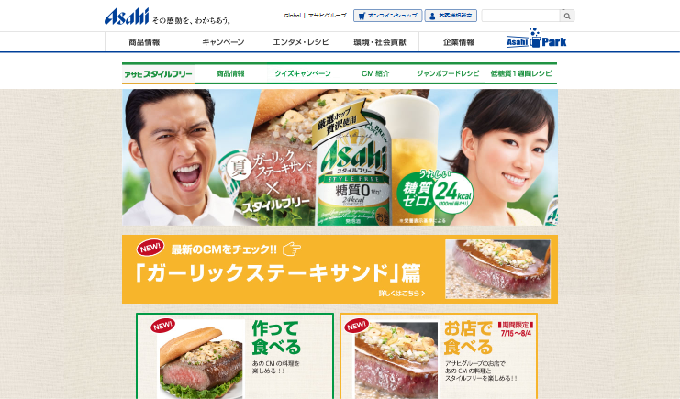This screenshot has height=399, width=680.
Task: Open the Asahi Park logo link
Action: click(x=537, y=39)
